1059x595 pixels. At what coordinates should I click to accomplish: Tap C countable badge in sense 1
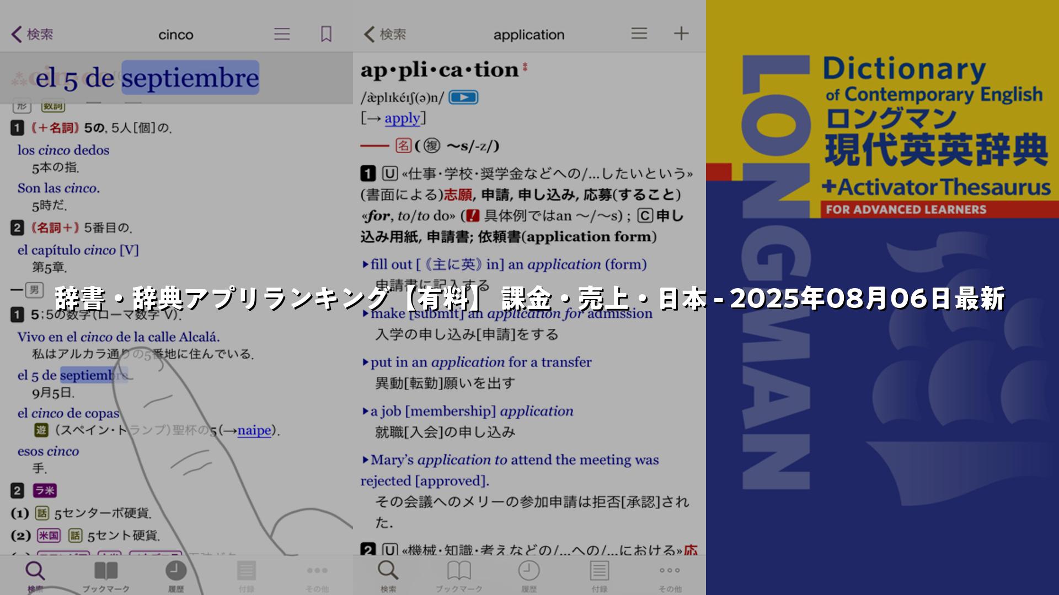coord(645,215)
